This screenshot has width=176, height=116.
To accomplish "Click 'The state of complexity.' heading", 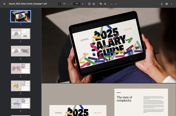I will (x=124, y=99).
